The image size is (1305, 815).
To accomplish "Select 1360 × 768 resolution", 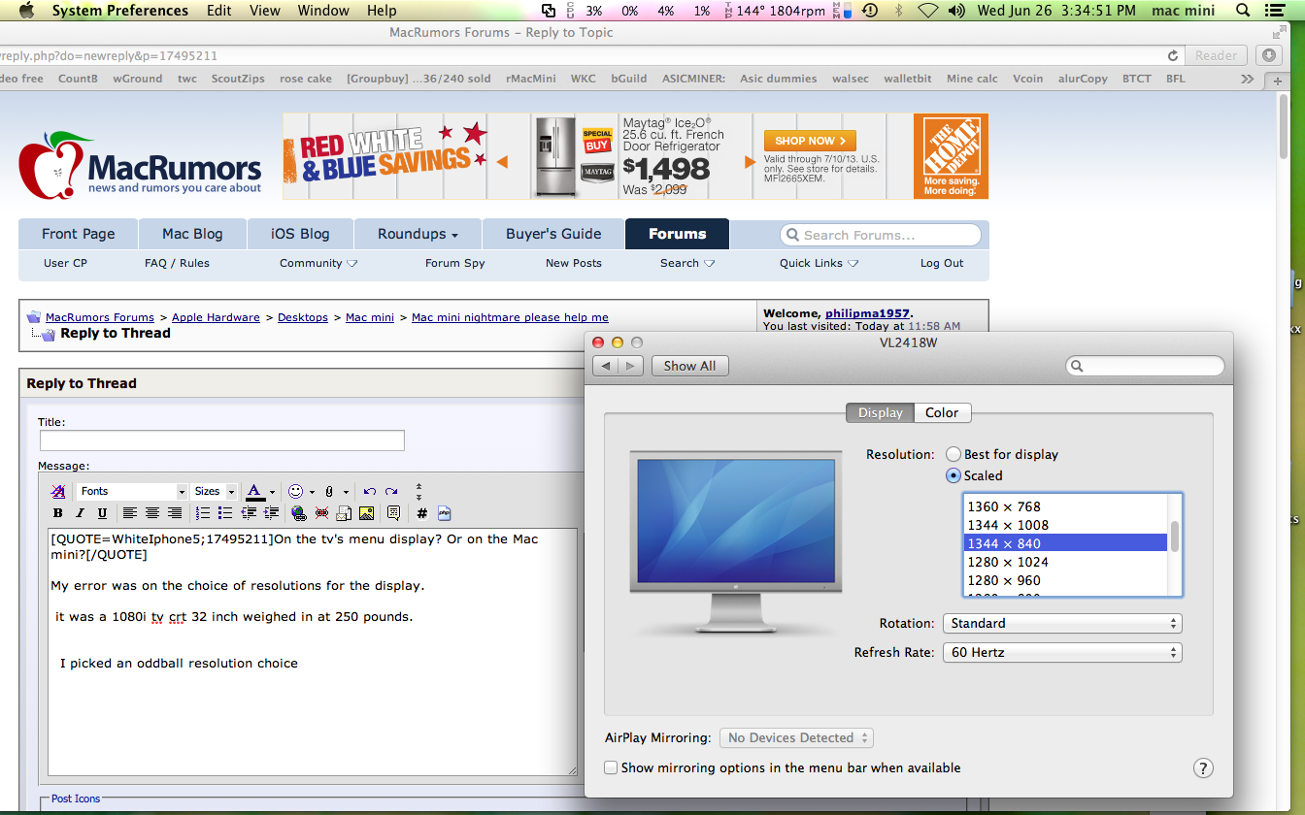I will [x=1065, y=506].
